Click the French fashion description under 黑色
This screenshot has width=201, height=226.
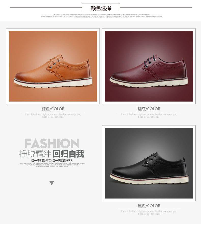pyautogui.click(x=149, y=213)
